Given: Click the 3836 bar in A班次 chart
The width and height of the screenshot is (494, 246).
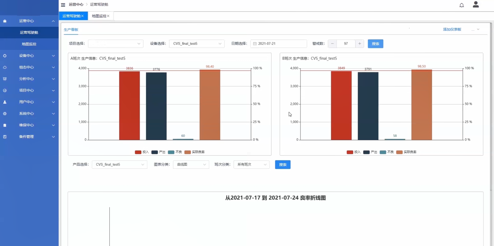Looking at the screenshot, I should [x=129, y=106].
